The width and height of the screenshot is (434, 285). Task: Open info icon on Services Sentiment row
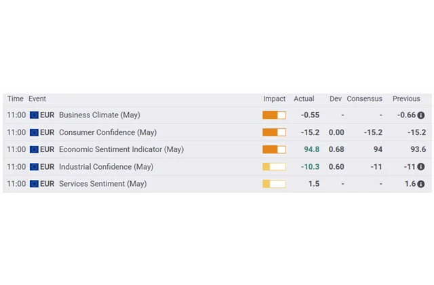(420, 184)
